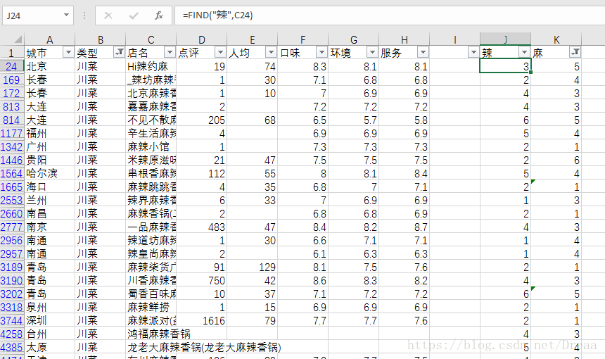This screenshot has width=605, height=359.
Task: Open the 口味 column filter dropdown
Action: (321, 52)
